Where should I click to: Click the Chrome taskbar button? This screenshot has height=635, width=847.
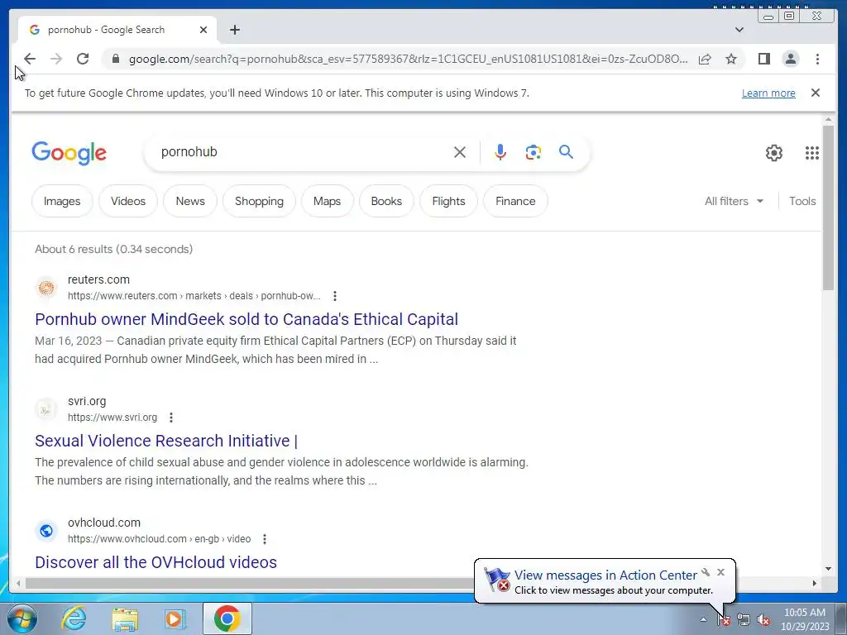[x=227, y=618]
